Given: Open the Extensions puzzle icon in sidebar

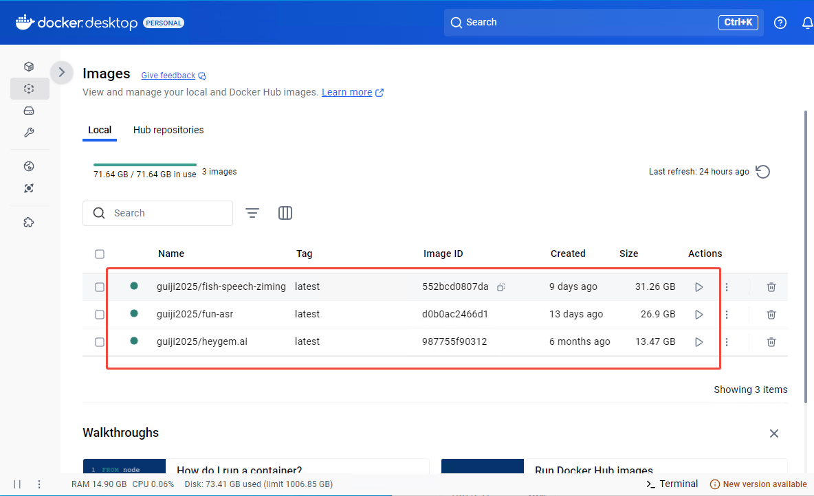Looking at the screenshot, I should 29,222.
